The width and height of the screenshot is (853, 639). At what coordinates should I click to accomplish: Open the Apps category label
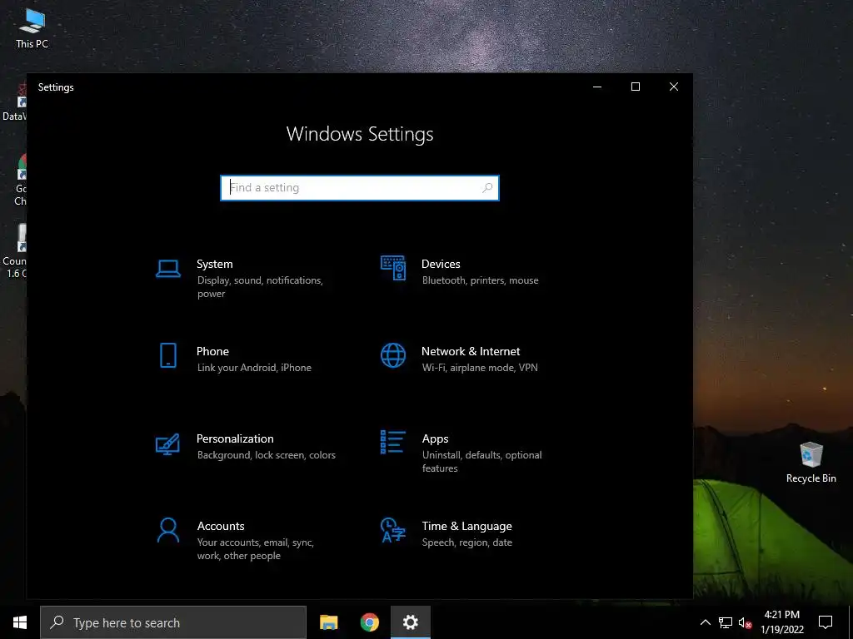435,438
